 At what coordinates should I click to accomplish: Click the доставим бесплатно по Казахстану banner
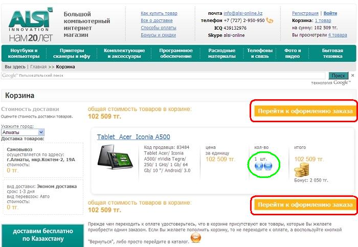click(42, 235)
